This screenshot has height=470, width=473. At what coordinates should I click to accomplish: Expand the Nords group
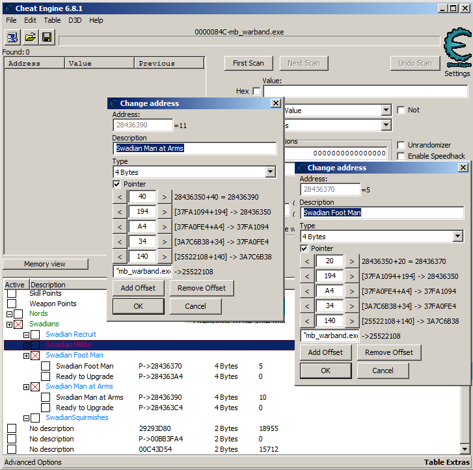click(x=9, y=314)
